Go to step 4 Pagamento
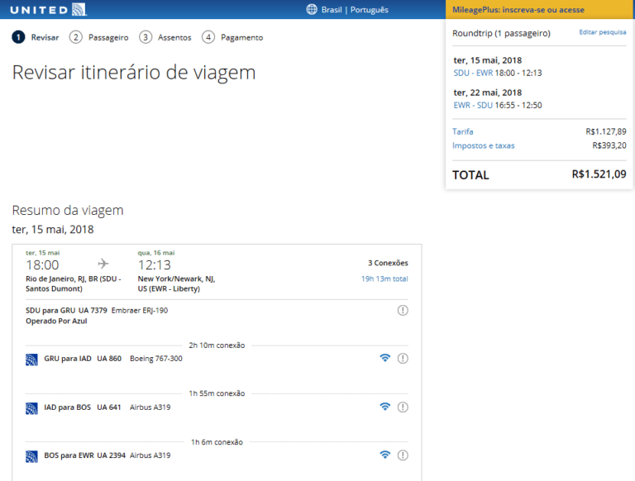 tap(232, 37)
